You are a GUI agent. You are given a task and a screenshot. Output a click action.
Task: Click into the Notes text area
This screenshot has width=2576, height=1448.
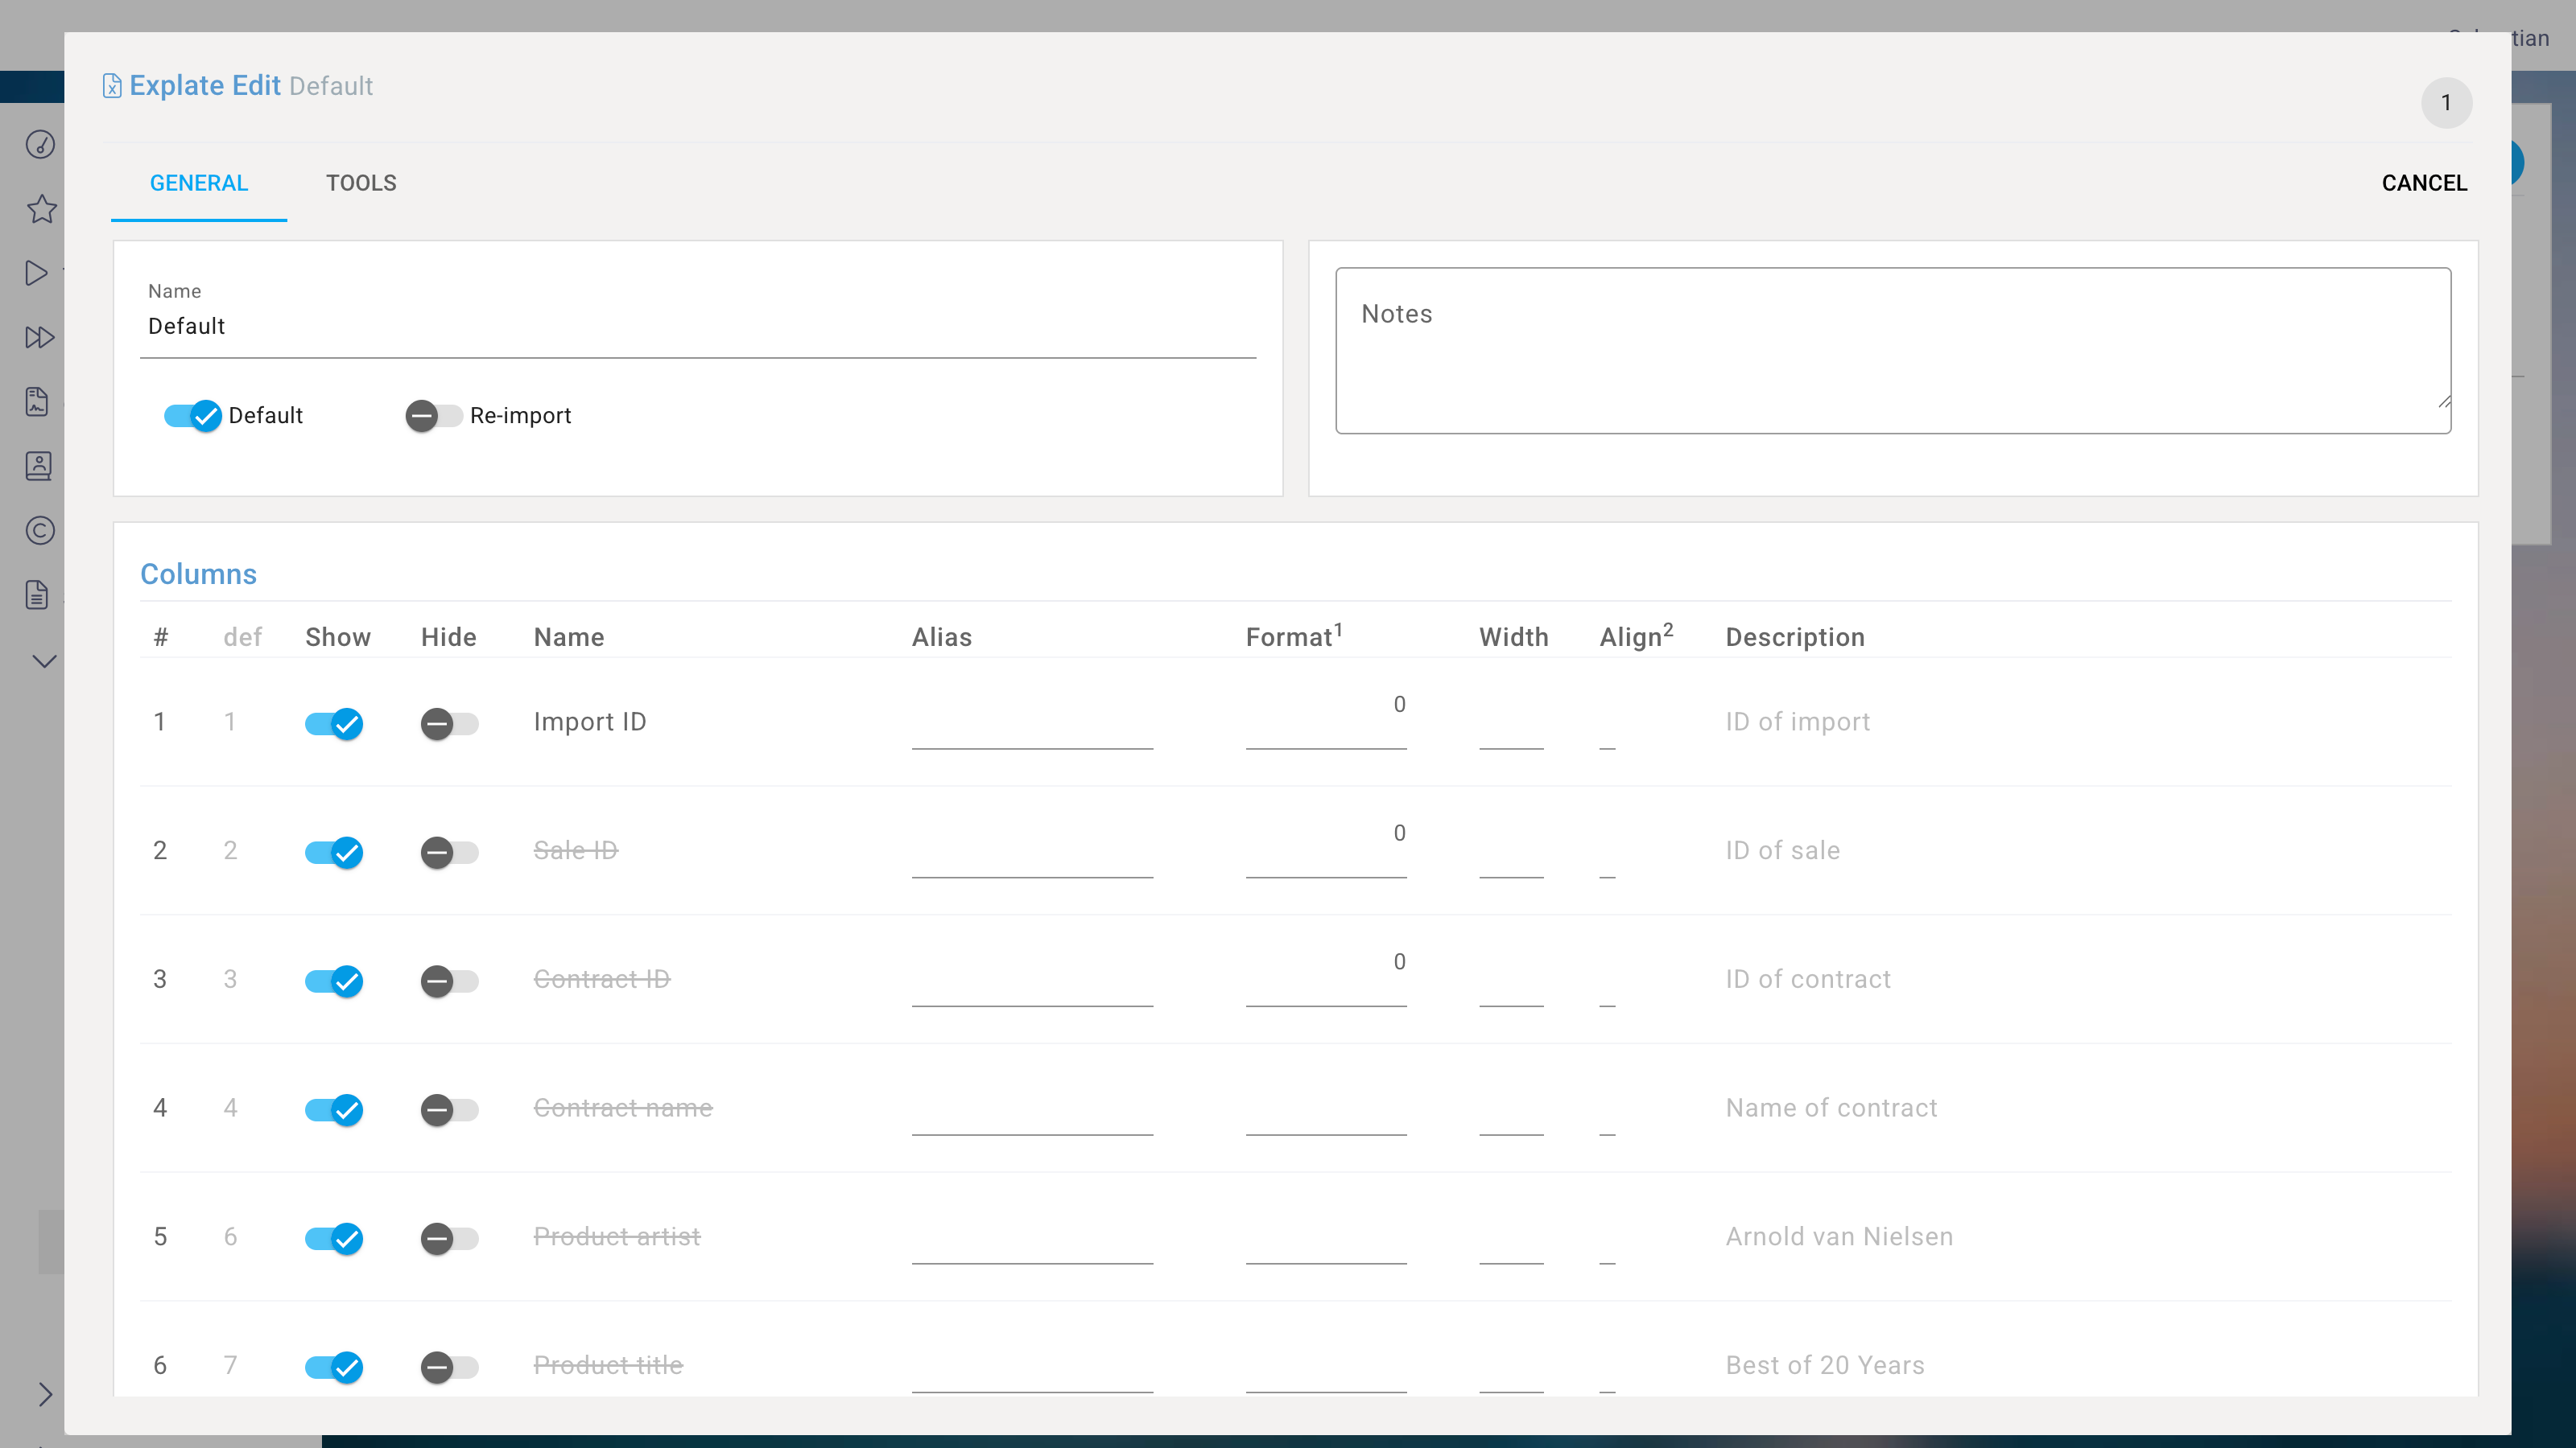(x=1892, y=350)
